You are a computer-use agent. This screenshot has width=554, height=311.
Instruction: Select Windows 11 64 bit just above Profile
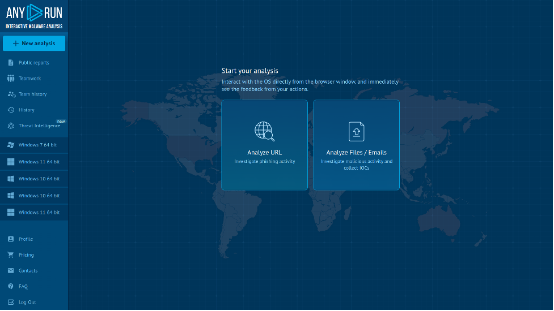34,213
